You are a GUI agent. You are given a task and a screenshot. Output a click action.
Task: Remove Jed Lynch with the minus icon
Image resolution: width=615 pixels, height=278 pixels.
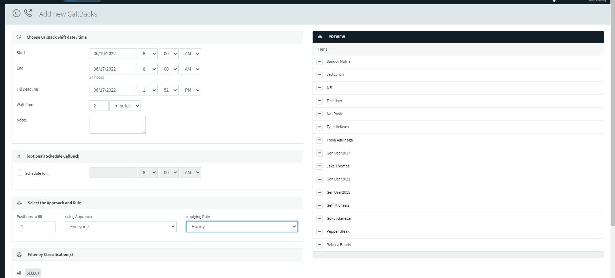pos(320,74)
